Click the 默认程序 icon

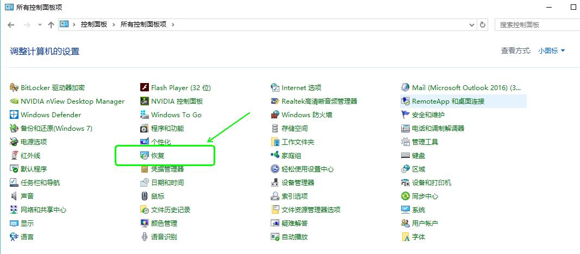click(x=14, y=169)
